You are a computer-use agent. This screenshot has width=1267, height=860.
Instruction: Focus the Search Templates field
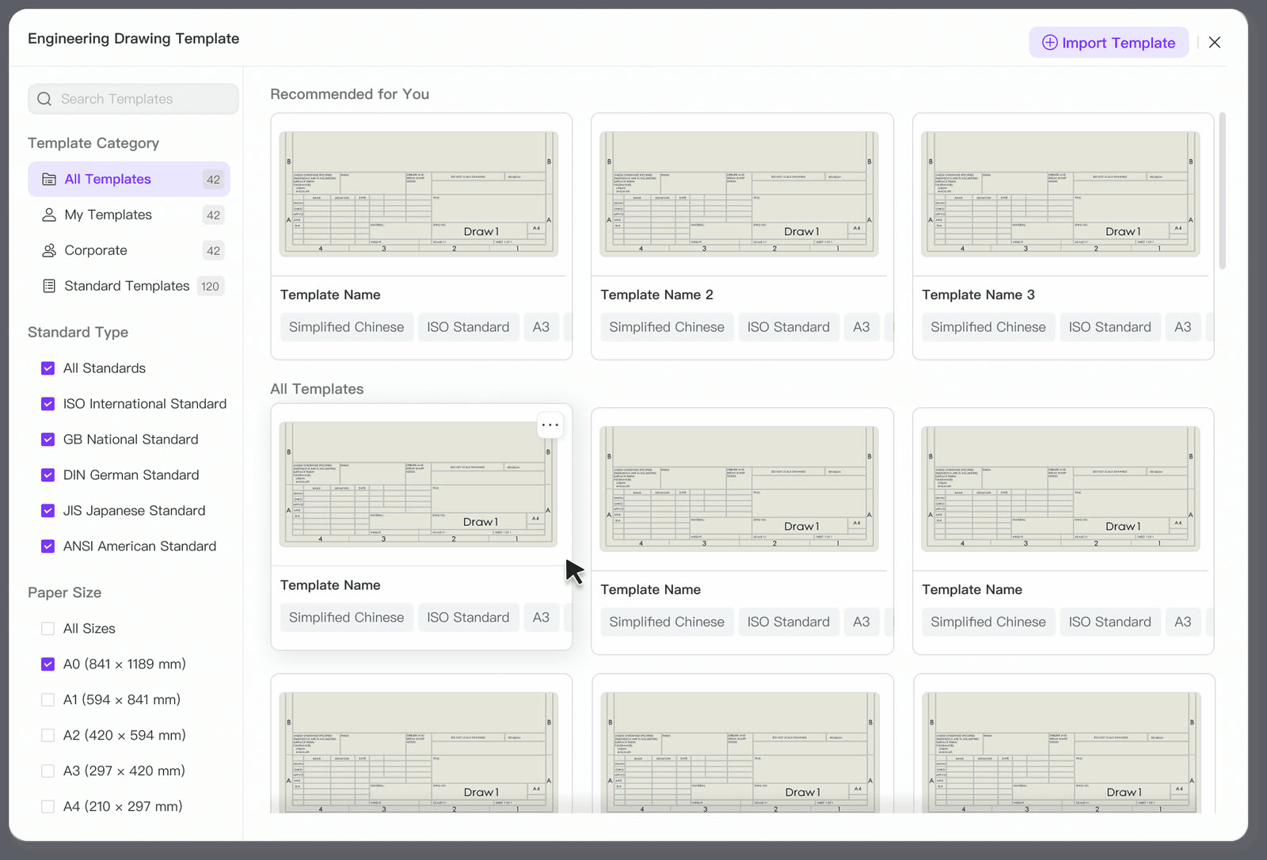click(x=133, y=99)
